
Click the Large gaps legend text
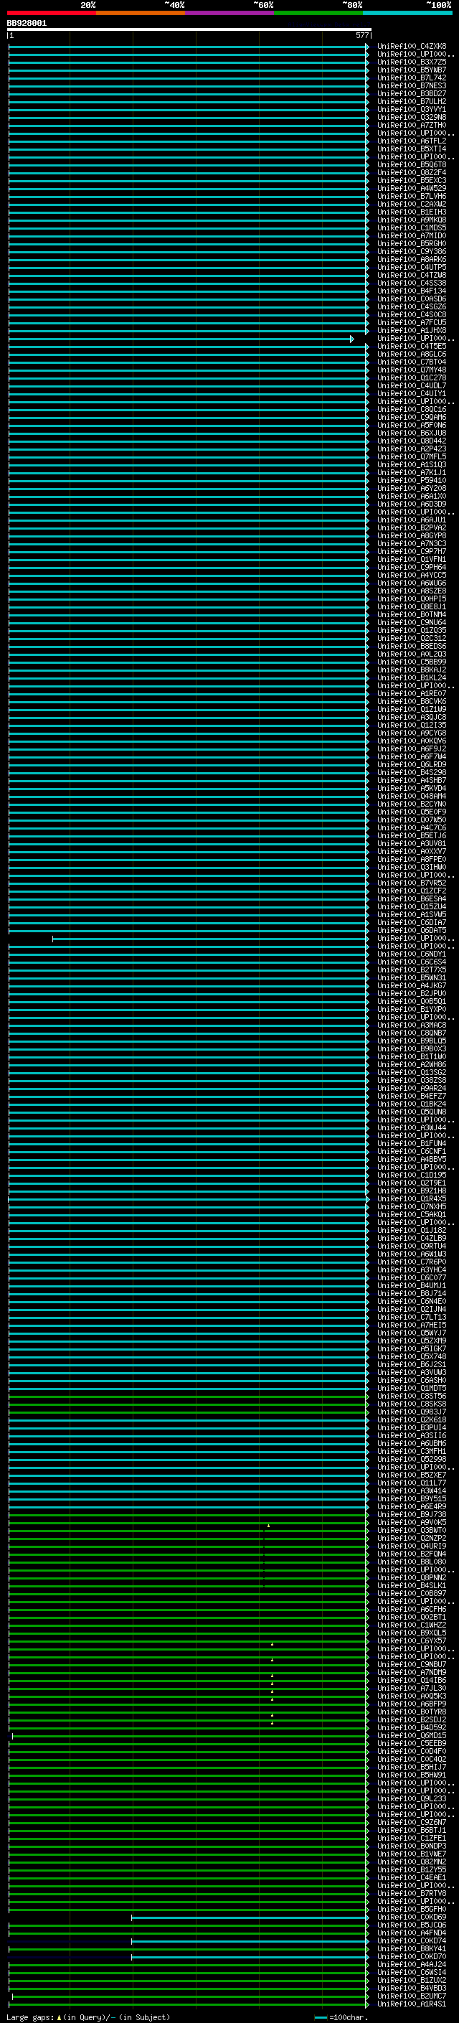(x=31, y=2017)
